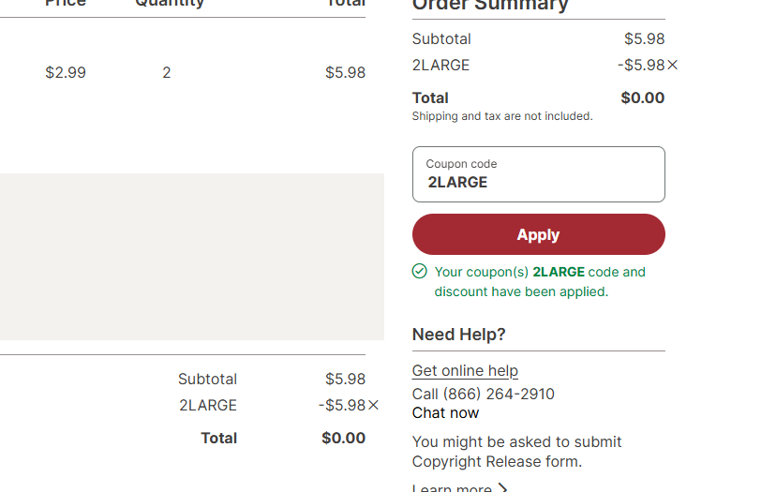The image size is (776, 492).
Task: Click the item quantity value 2
Action: [x=167, y=73]
